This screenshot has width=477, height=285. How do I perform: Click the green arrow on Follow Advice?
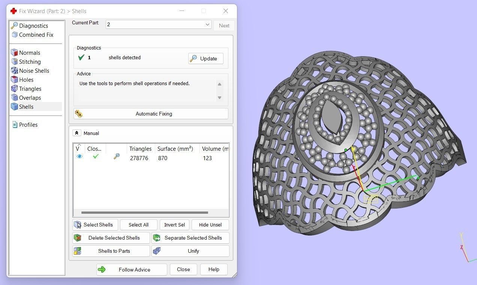point(102,269)
